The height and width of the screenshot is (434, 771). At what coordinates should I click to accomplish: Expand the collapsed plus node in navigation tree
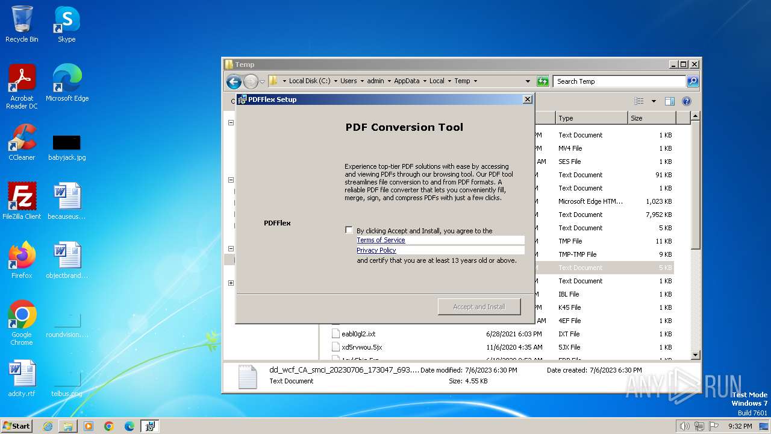tap(231, 283)
